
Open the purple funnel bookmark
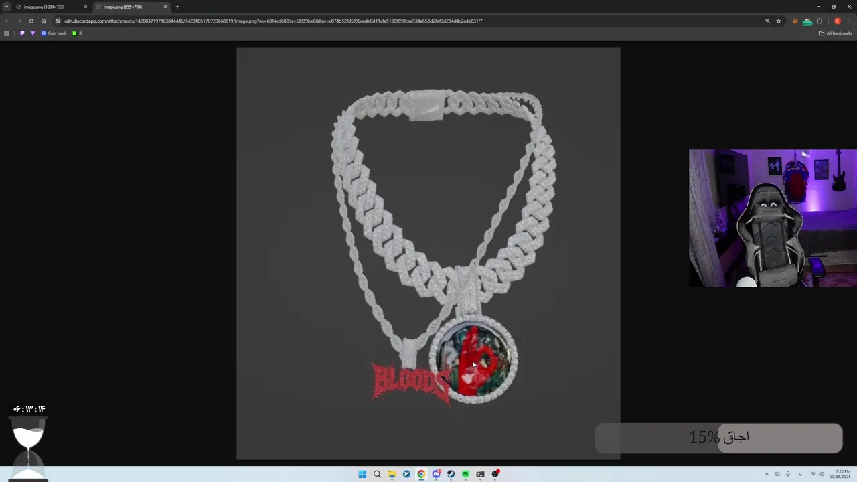pos(33,33)
